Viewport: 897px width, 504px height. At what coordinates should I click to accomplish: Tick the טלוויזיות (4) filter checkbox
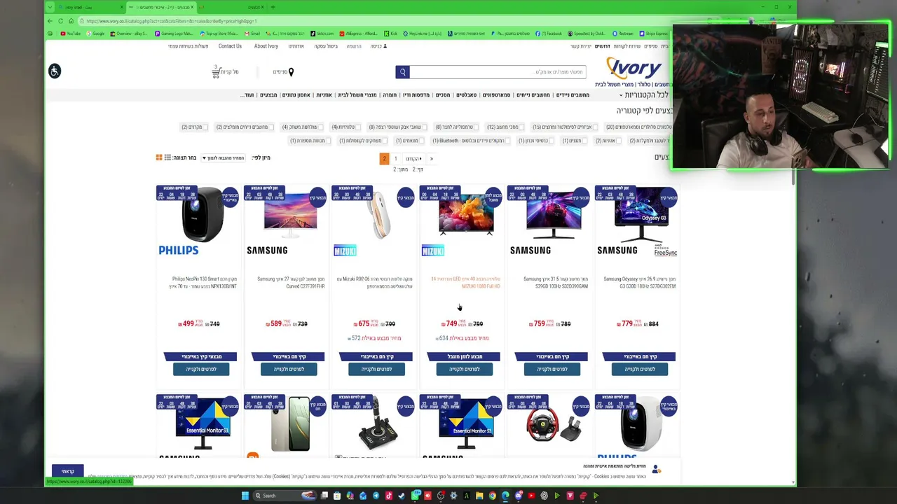pos(357,127)
